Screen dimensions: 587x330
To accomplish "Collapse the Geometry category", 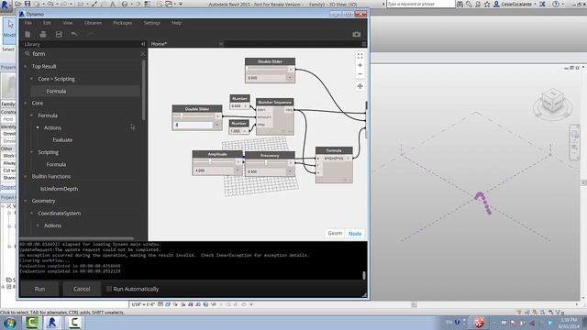I will click(x=26, y=201).
